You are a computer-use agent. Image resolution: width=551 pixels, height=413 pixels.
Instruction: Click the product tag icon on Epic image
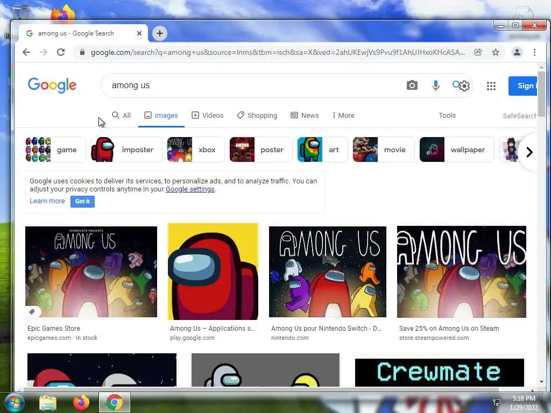(x=32, y=311)
